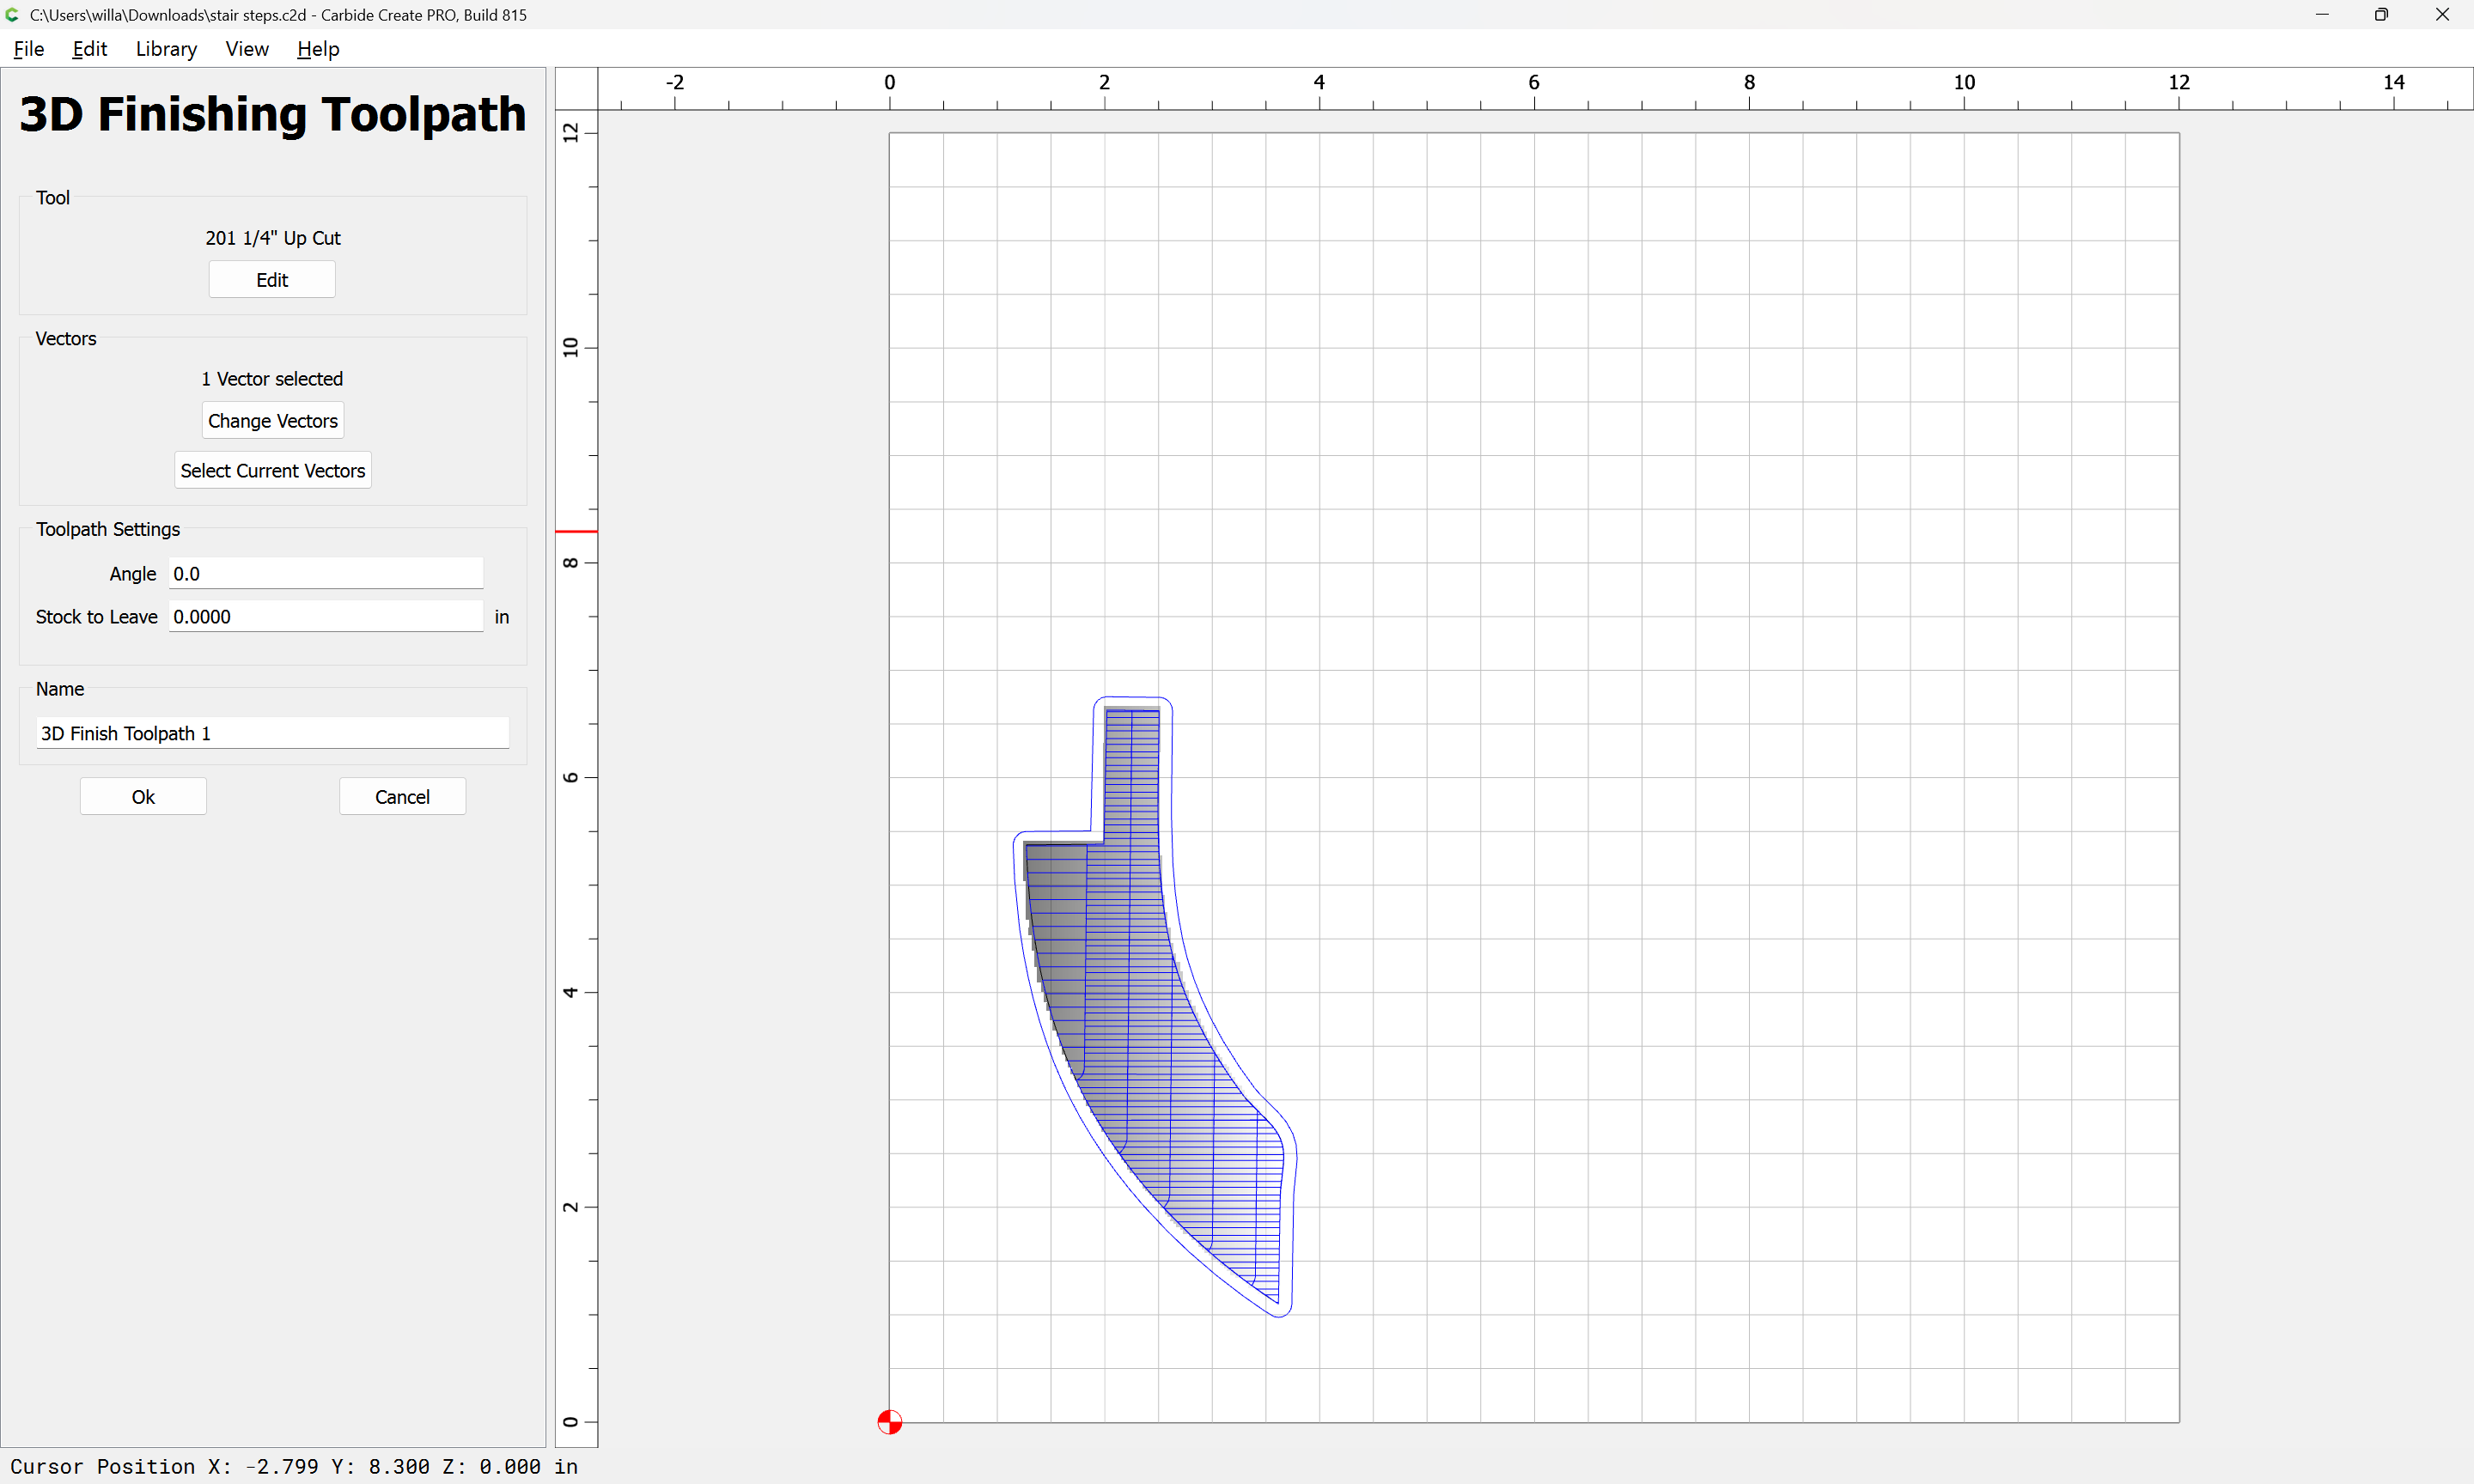Click the '10' mark on vertical ruler
This screenshot has width=2474, height=1484.
pyautogui.click(x=570, y=348)
